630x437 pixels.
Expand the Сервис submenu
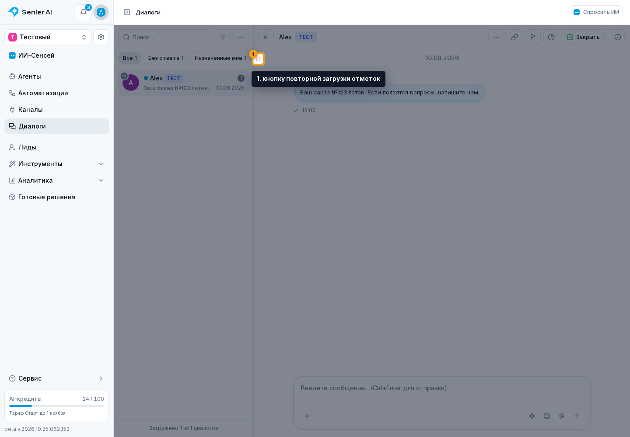point(57,378)
